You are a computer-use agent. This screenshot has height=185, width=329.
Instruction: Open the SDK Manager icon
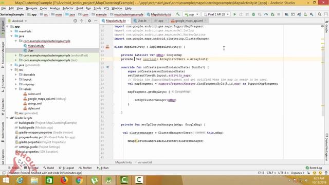[x=312, y=14]
